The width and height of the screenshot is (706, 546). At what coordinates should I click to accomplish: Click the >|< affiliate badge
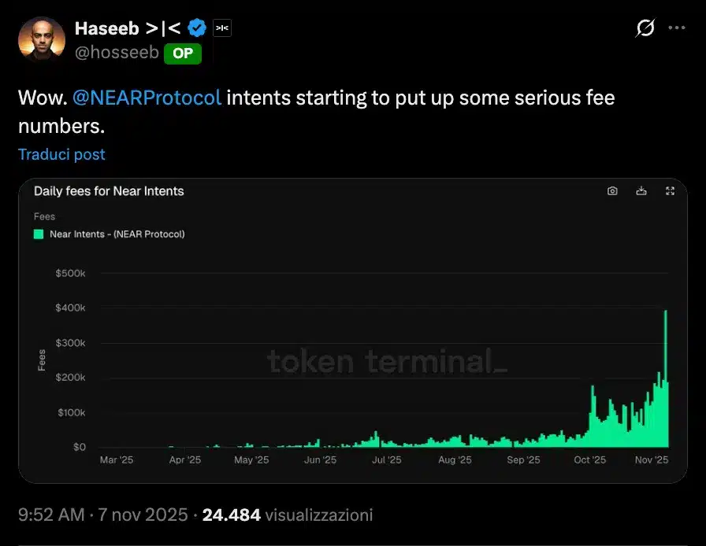[x=221, y=28]
